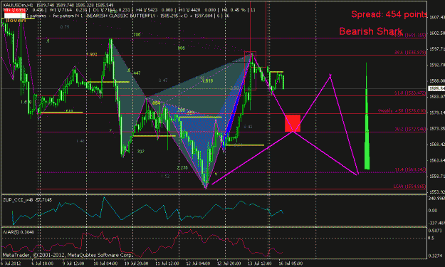The width and height of the screenshot is (445, 267).
Task: Click the '1.902' ratio label
Action: [x=91, y=55]
